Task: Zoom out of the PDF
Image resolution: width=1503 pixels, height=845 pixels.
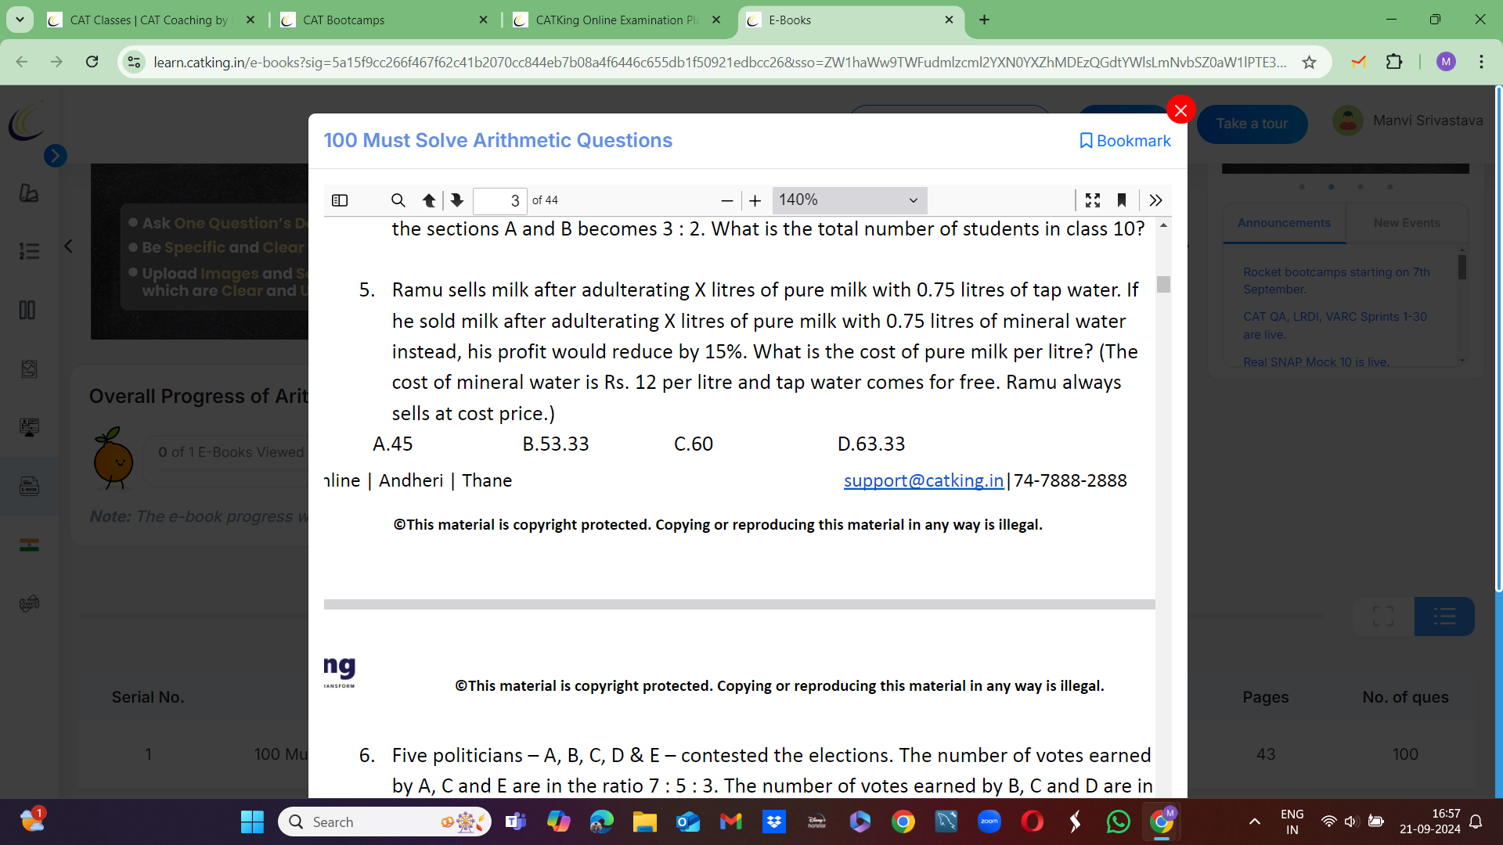Action: [x=726, y=200]
